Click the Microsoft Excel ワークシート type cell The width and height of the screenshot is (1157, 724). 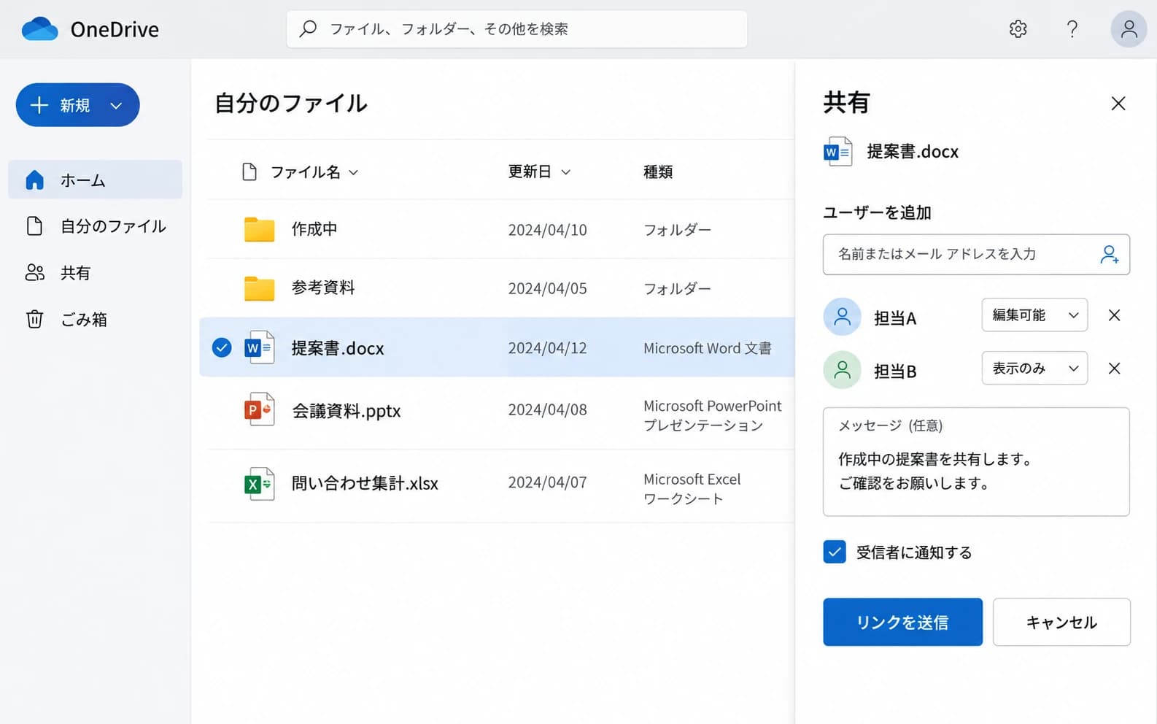(x=692, y=489)
